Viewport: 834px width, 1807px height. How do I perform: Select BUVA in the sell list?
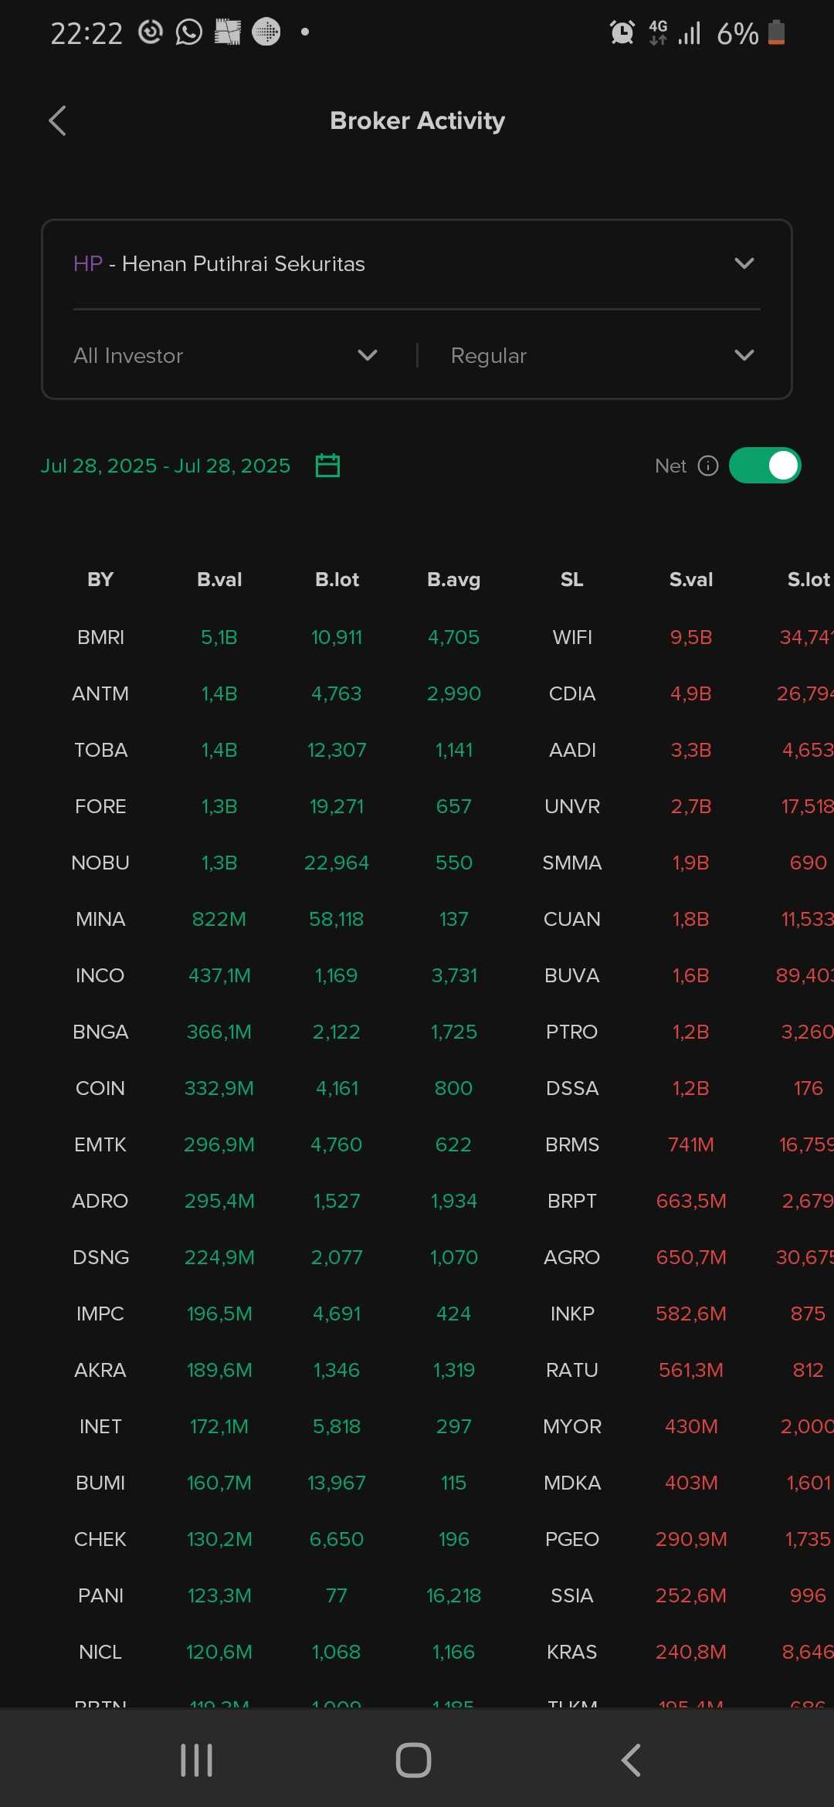[x=572, y=975]
